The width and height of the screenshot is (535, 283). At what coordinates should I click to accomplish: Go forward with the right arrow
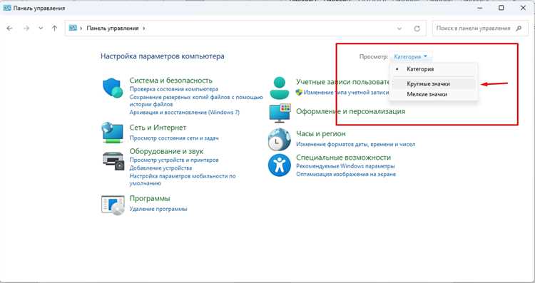tap(26, 29)
